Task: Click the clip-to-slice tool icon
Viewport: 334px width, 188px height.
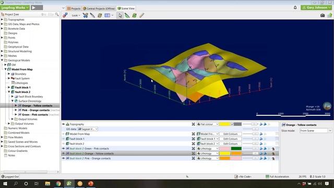Action: pyautogui.click(x=86, y=15)
